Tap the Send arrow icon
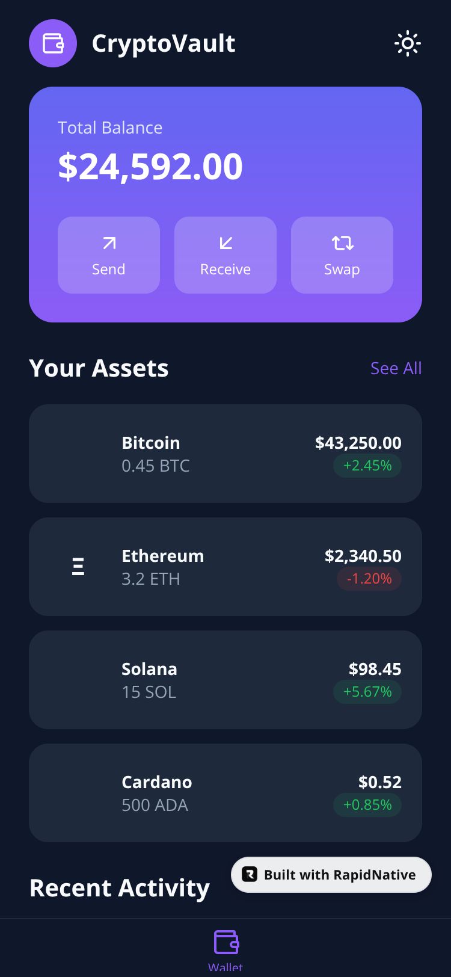 tap(109, 243)
